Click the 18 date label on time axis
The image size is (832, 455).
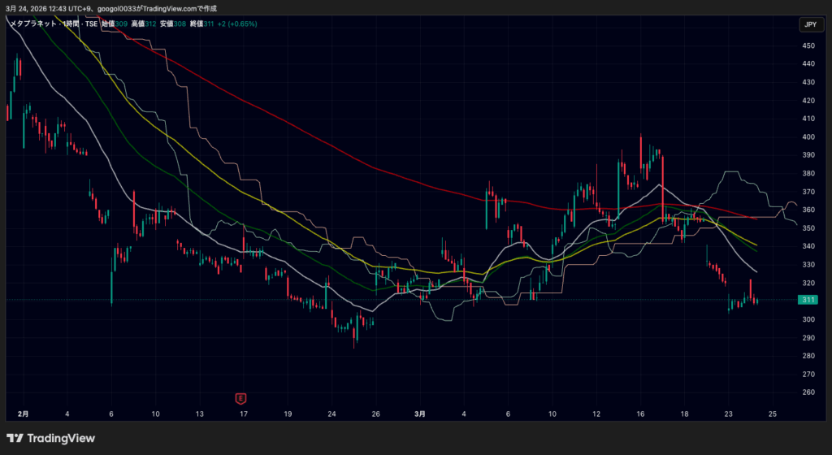684,414
